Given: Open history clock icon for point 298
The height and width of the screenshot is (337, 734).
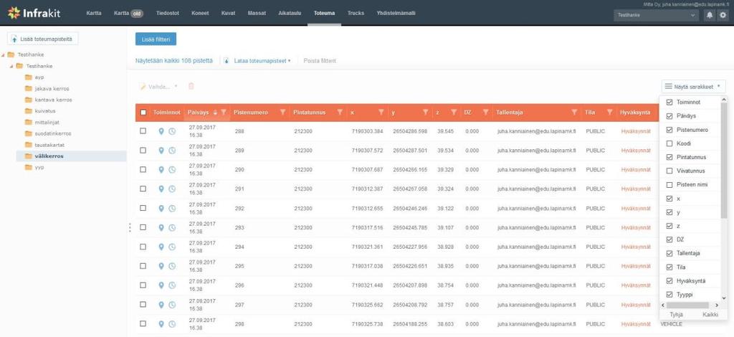Looking at the screenshot, I should click(172, 323).
